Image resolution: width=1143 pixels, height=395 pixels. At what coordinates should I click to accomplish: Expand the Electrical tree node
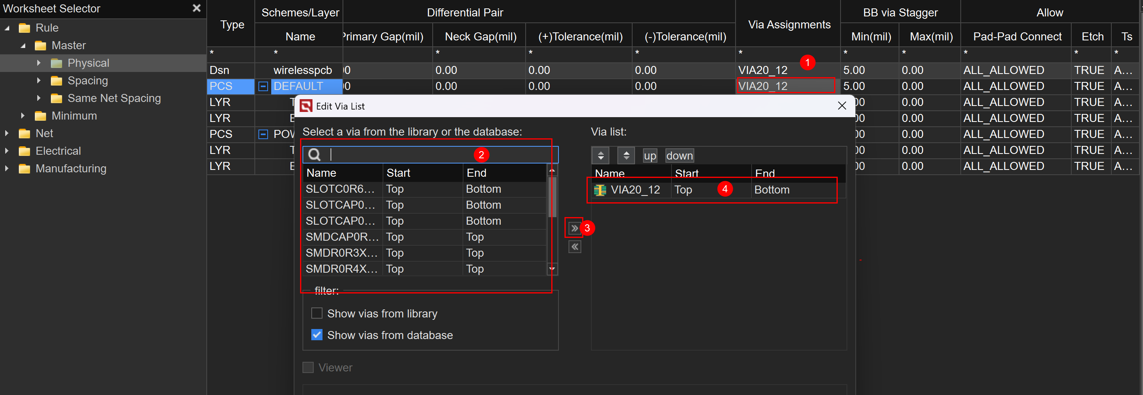point(7,151)
